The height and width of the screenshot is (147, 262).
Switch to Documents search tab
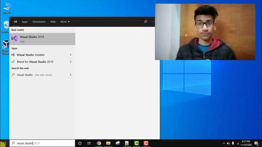[39, 22]
